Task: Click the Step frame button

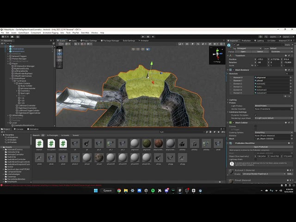Action: 153,37
